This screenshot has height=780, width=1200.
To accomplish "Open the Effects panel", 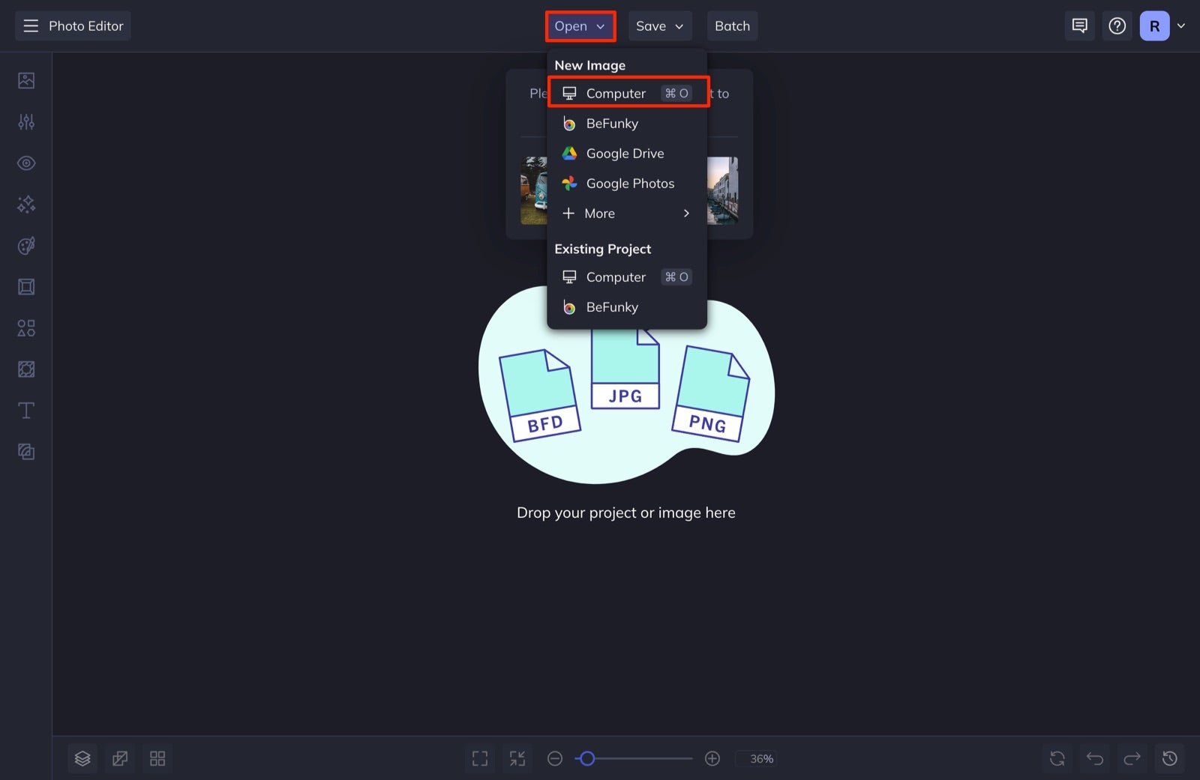I will [26, 204].
